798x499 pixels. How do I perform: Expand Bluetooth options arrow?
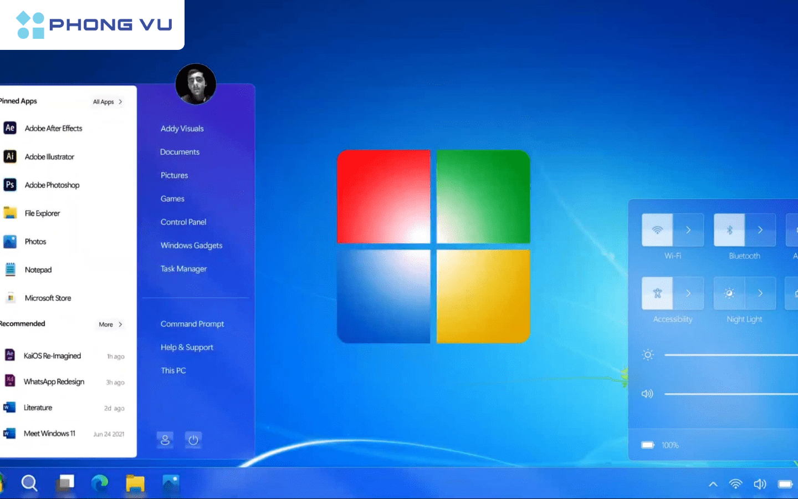coord(760,230)
